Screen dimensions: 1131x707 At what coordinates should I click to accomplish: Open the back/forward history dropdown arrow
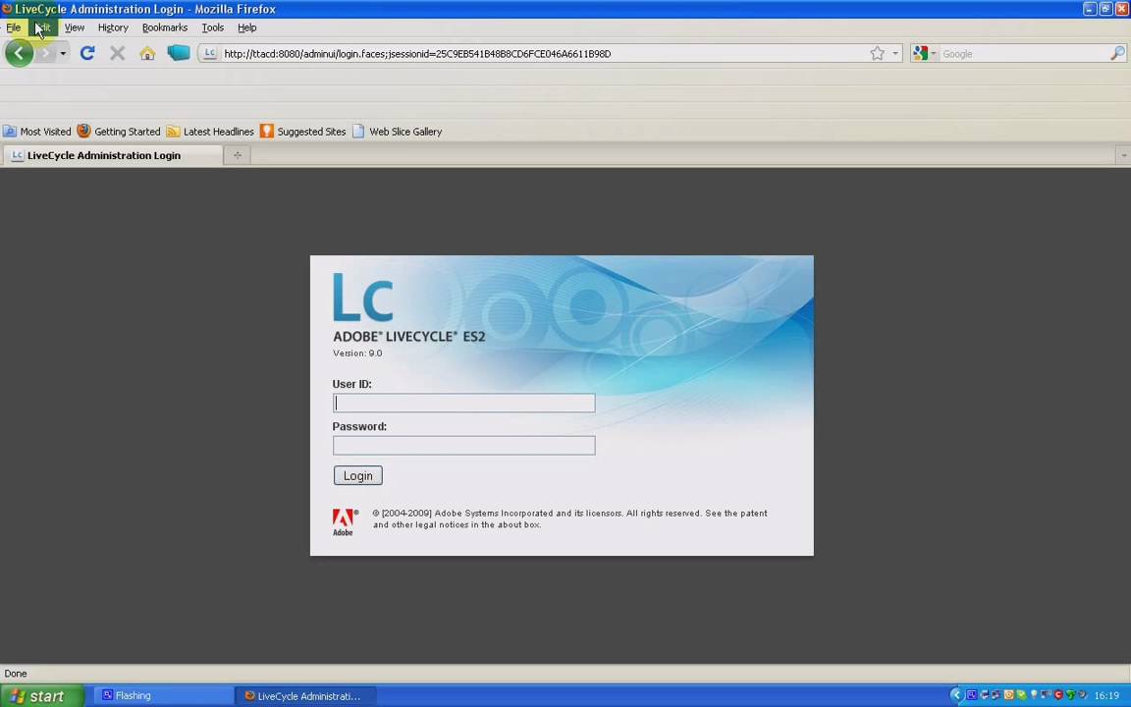click(x=63, y=53)
